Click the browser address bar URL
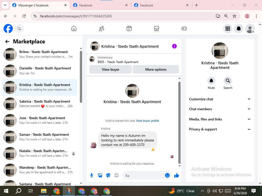The width and height of the screenshot is (262, 196). (x=76, y=16)
